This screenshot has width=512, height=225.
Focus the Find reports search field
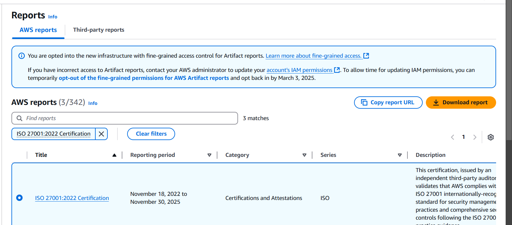pyautogui.click(x=125, y=118)
